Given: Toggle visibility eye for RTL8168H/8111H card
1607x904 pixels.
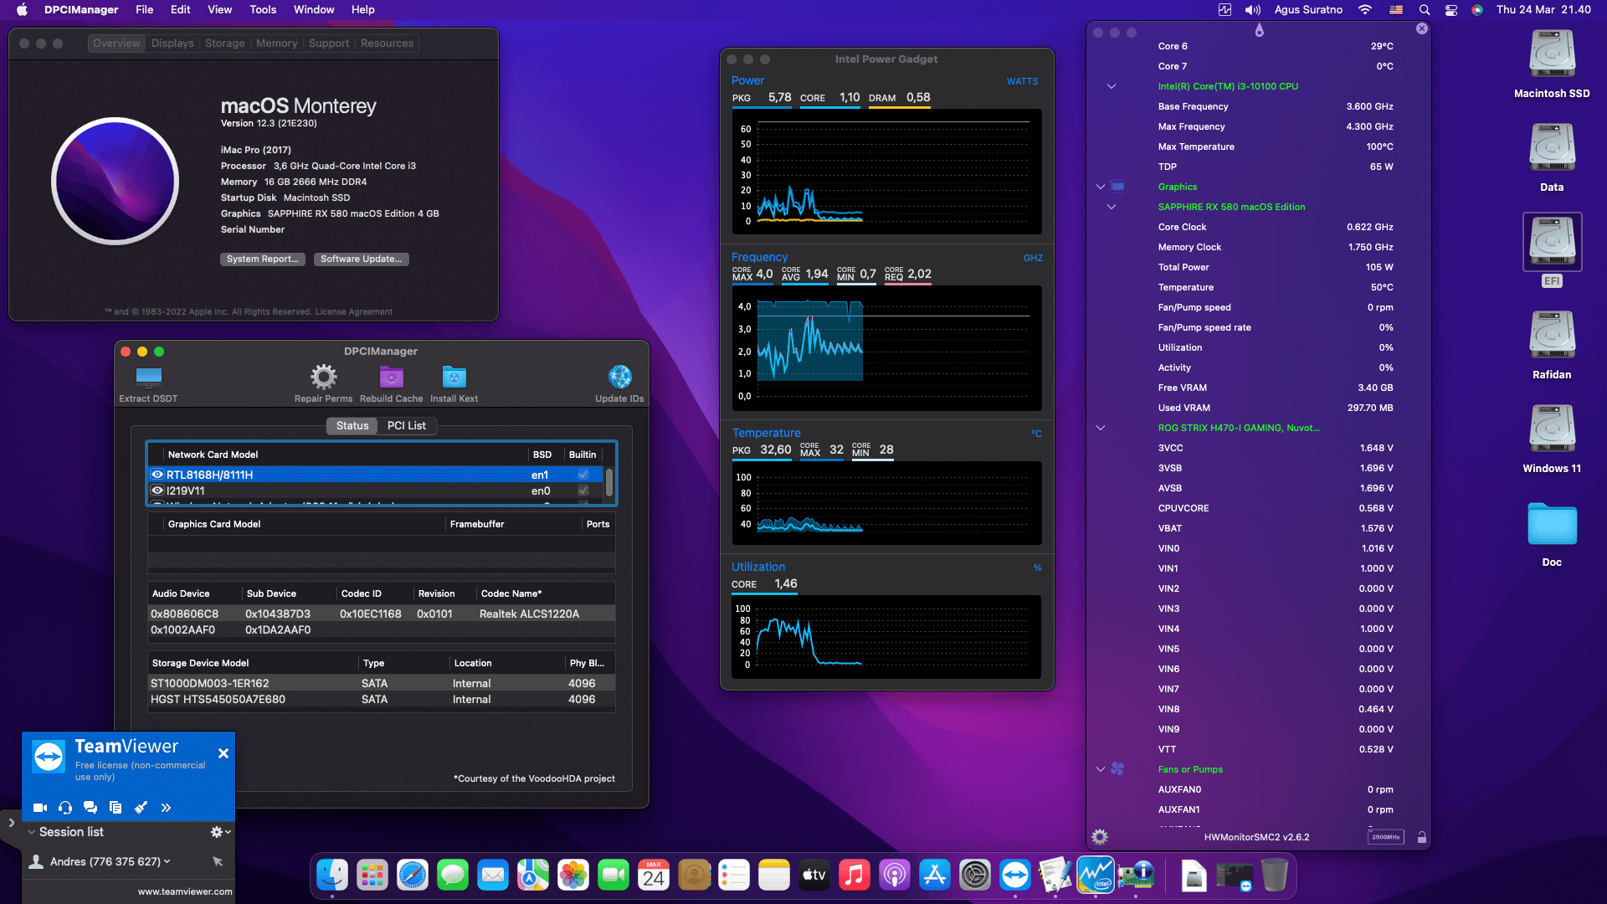Looking at the screenshot, I should 157,475.
